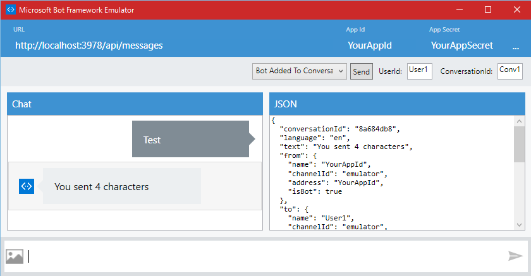Click the JSON panel scrollbar thumb
The image size is (531, 276).
519,145
